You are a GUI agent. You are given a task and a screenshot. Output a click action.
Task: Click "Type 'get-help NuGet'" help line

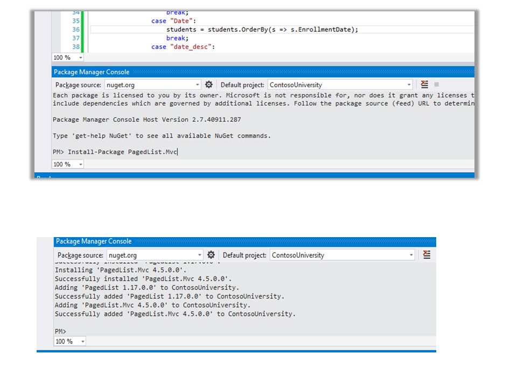[x=162, y=136]
